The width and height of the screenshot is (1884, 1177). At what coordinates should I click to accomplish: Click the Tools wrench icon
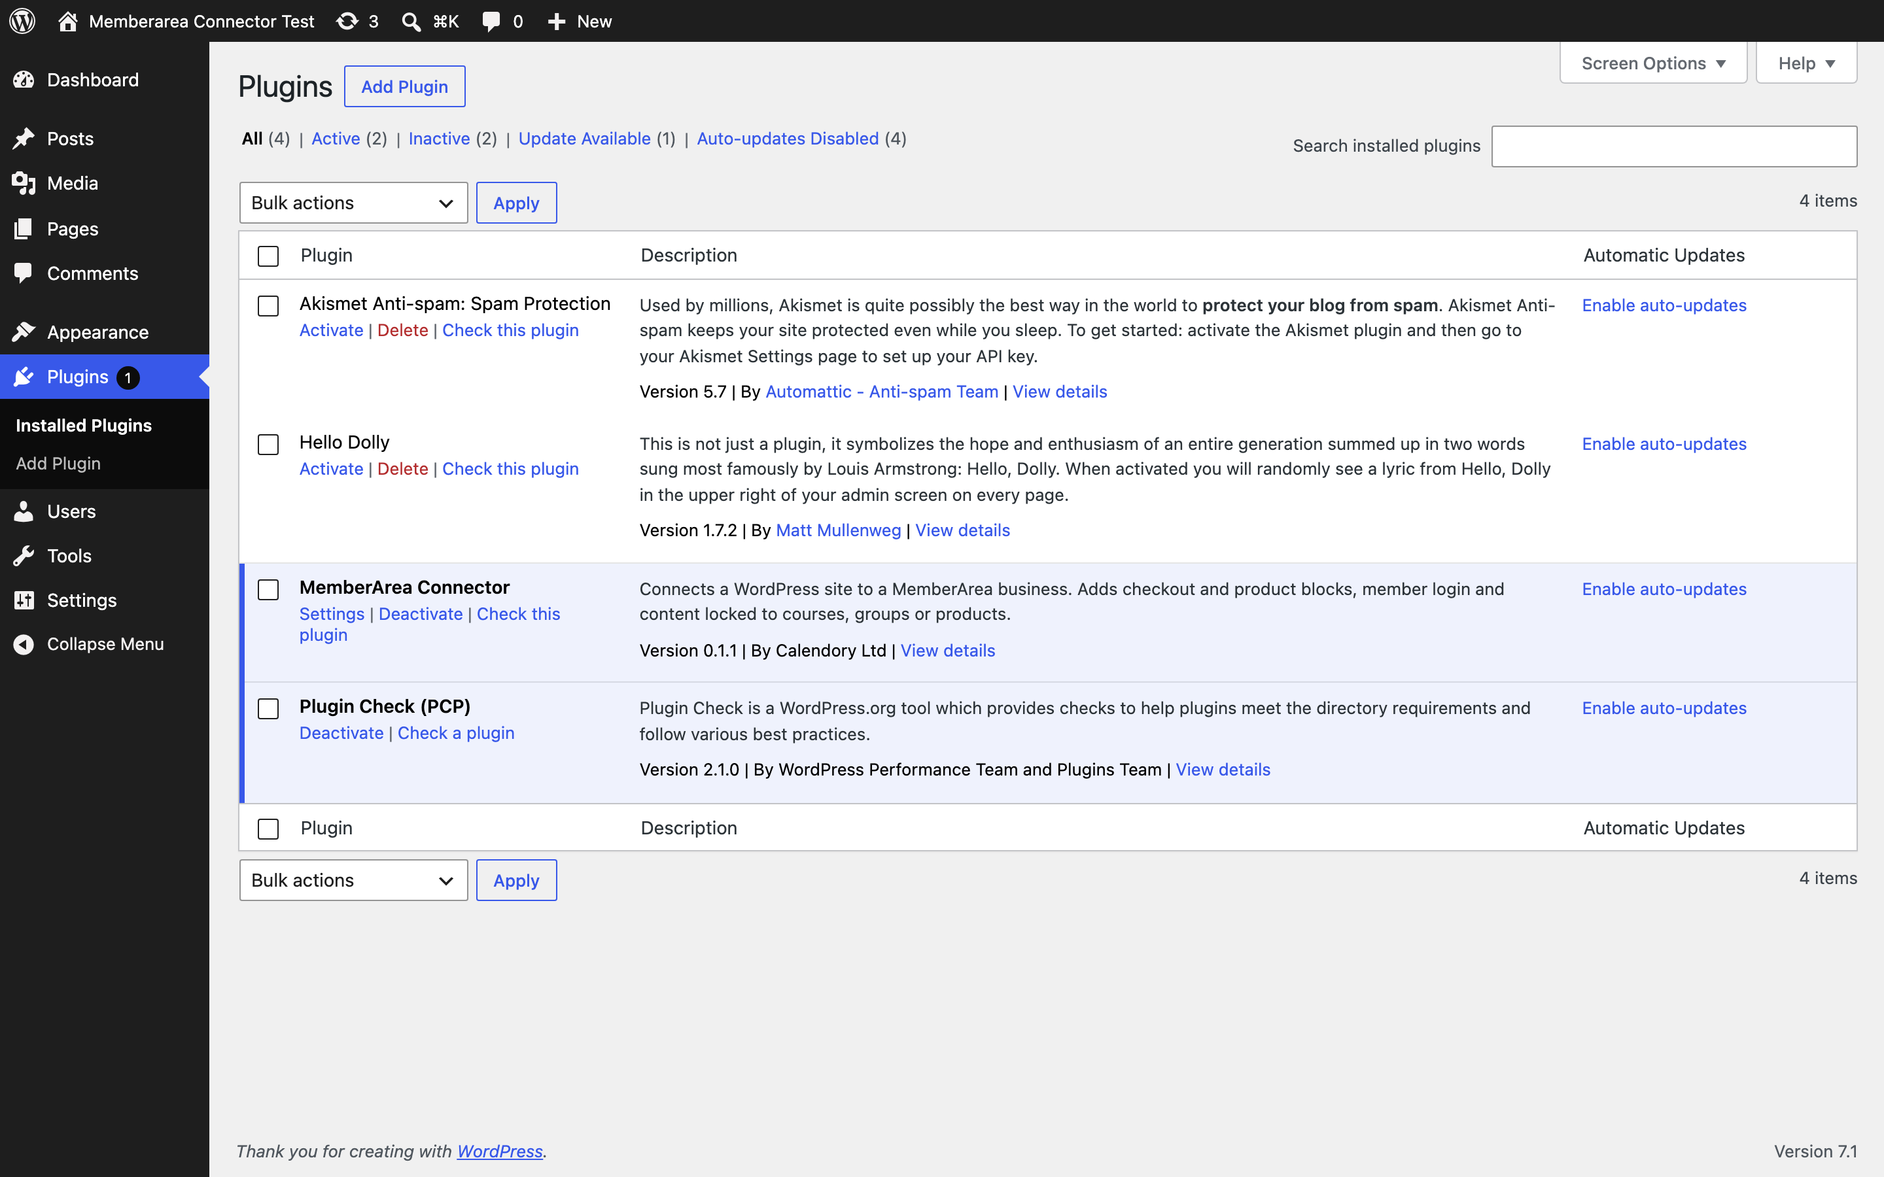pos(24,556)
